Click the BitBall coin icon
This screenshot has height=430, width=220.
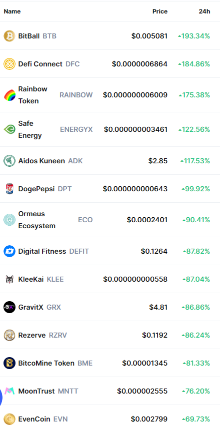[x=9, y=36]
